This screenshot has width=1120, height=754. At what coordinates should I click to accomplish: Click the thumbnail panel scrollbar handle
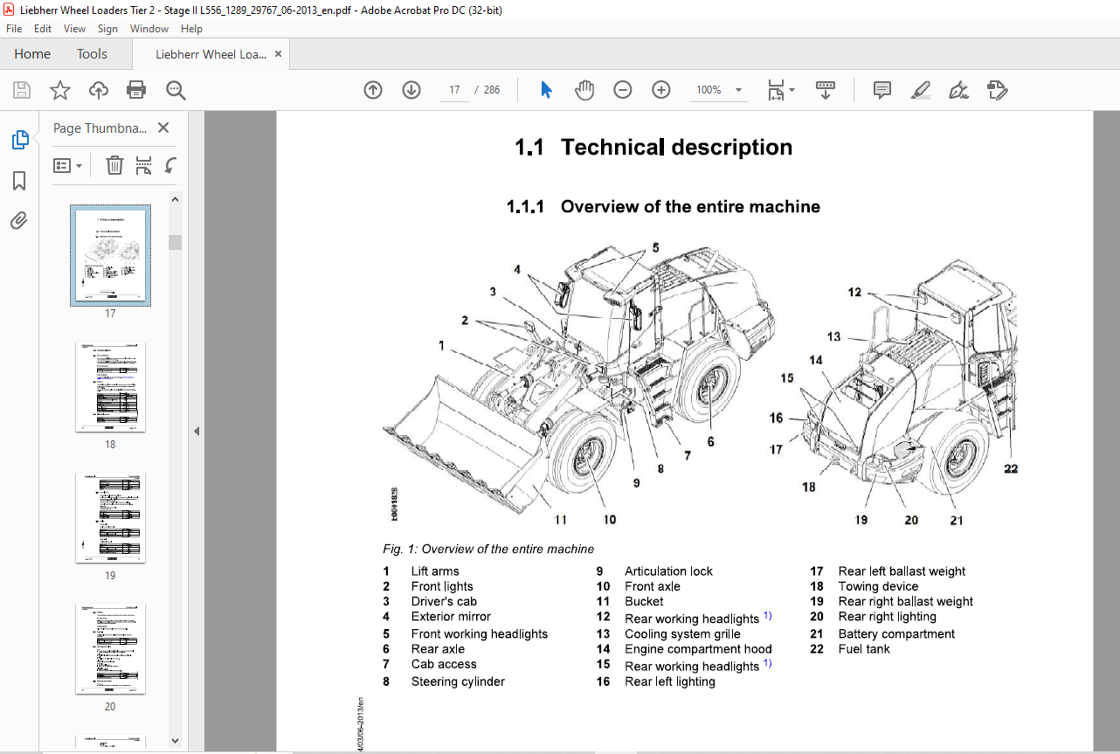(x=176, y=242)
